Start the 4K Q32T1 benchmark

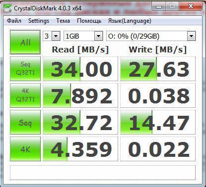click(25, 95)
